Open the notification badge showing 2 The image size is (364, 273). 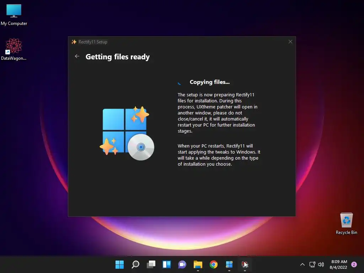tap(354, 264)
